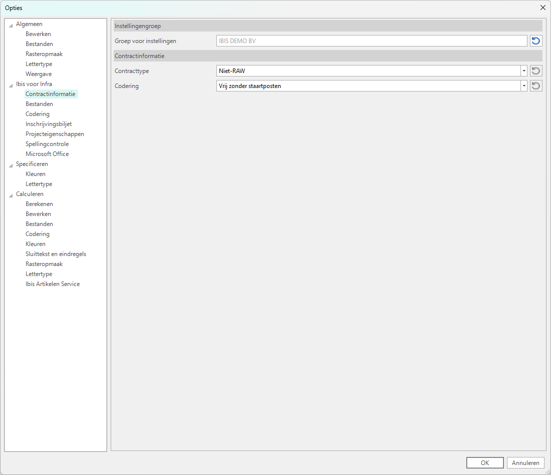Go to Spellingcontrole settings
The height and width of the screenshot is (475, 551).
pos(47,144)
